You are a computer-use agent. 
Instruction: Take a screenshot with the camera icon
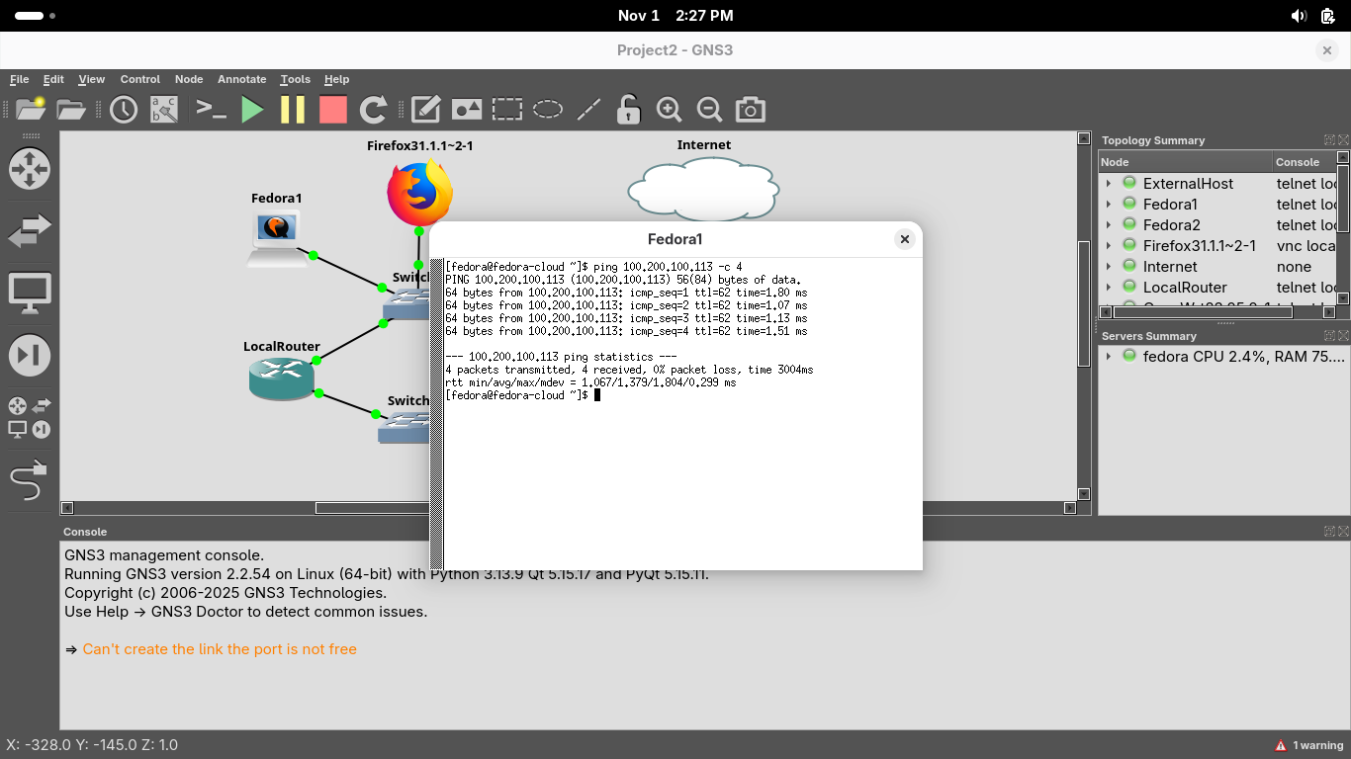pyautogui.click(x=751, y=110)
